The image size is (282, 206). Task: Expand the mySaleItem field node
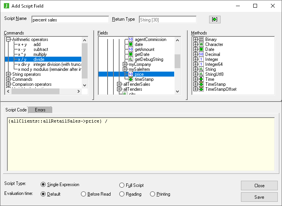[x=125, y=69]
